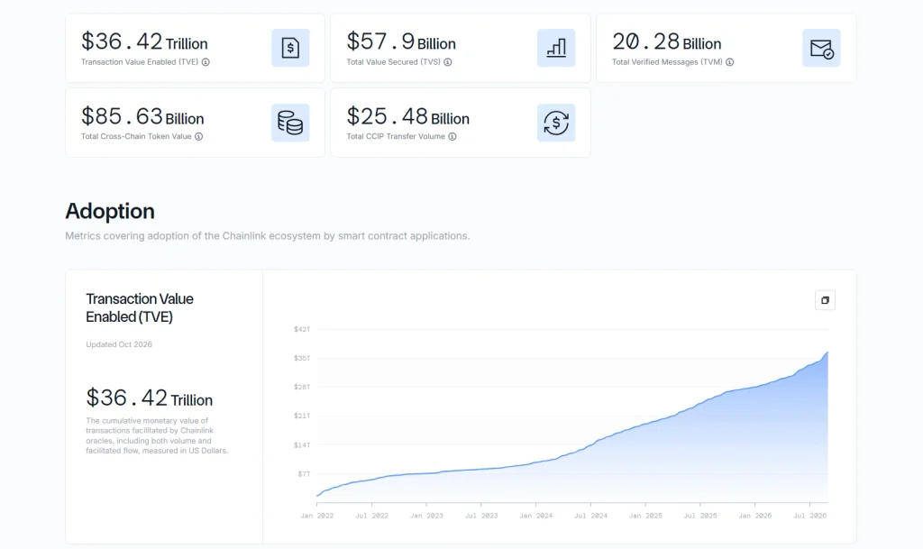Click the $25.48 Billion value

point(408,116)
